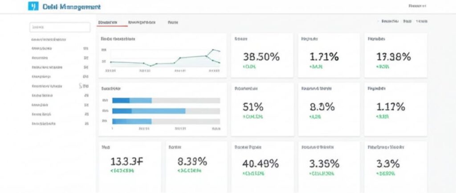456x193 pixels.
Task: Click the 3.3% metric card
Action: coord(395,167)
